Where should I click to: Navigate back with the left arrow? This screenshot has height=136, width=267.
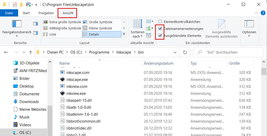pyautogui.click(x=6, y=52)
